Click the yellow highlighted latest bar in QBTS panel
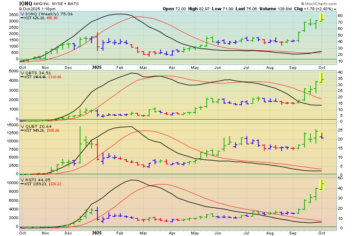The image size is (355, 236). coord(322,77)
